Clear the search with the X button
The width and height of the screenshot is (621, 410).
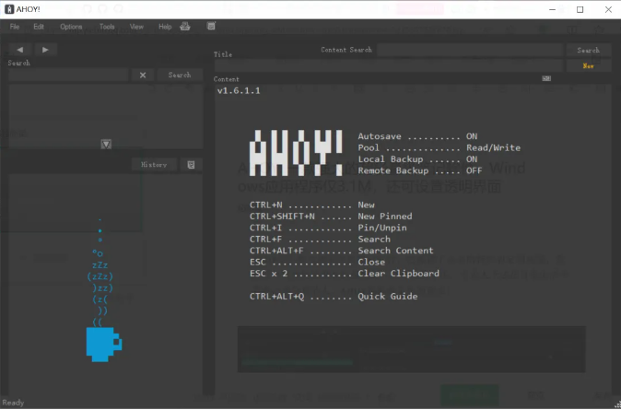[x=143, y=75]
